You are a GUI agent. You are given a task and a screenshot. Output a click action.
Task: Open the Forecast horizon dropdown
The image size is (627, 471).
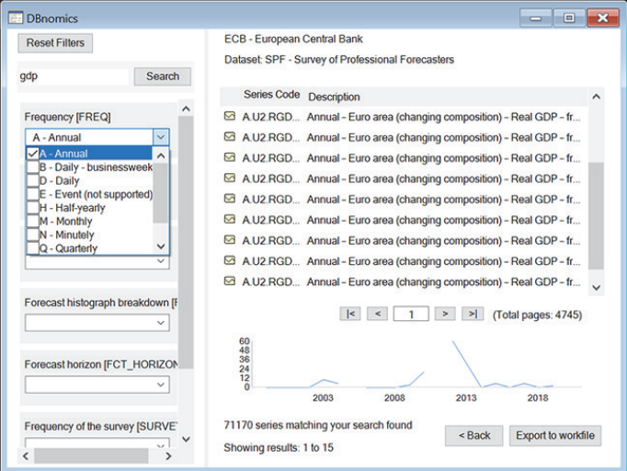click(x=97, y=385)
